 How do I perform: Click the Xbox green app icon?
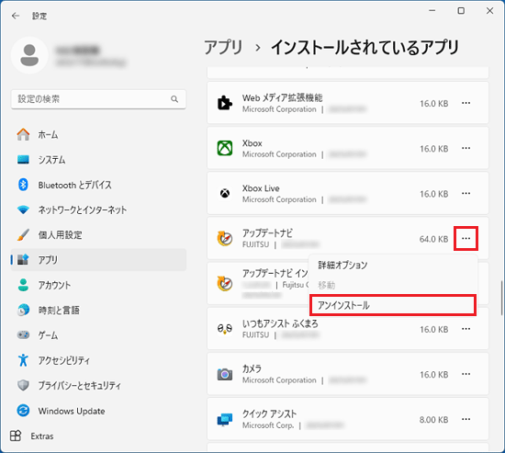tap(225, 148)
